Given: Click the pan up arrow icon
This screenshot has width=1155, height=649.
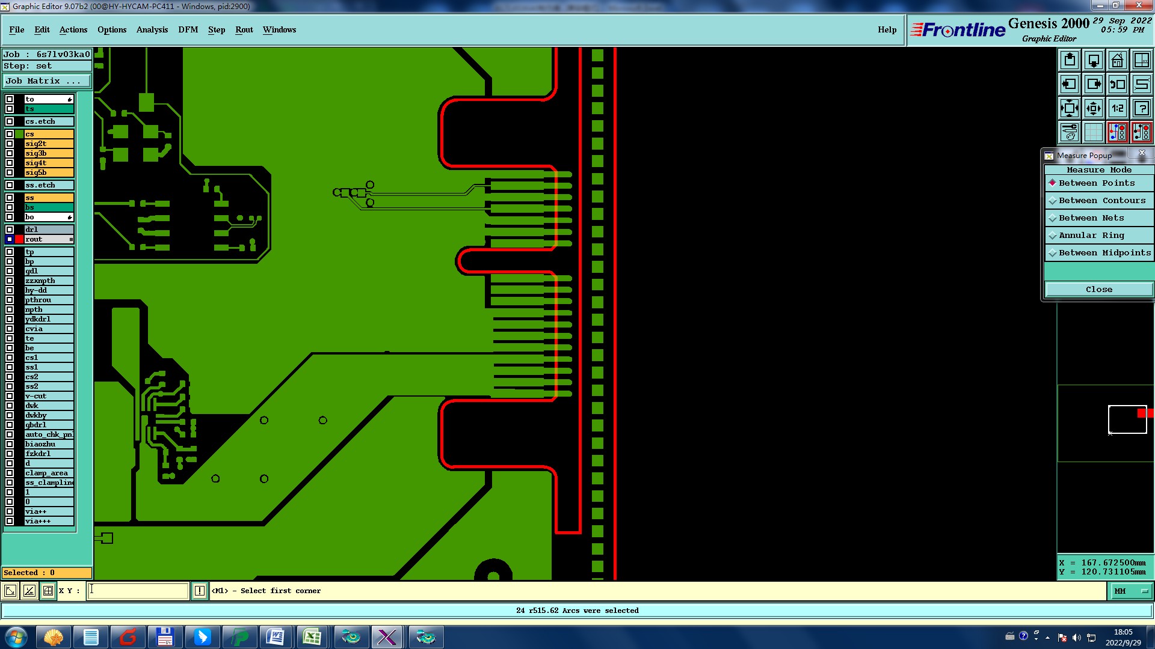Looking at the screenshot, I should tap(1070, 60).
